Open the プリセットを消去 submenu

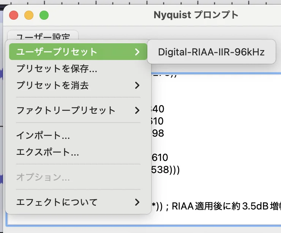[52, 85]
